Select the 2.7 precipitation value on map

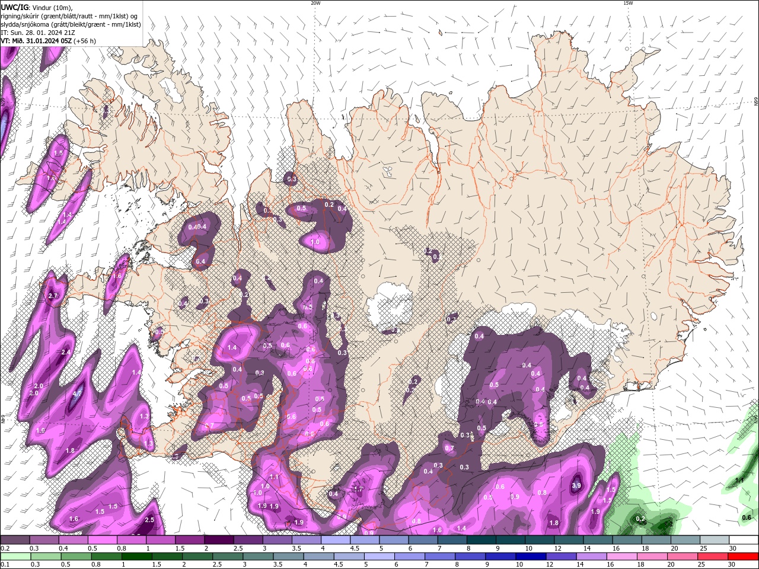[x=53, y=296]
